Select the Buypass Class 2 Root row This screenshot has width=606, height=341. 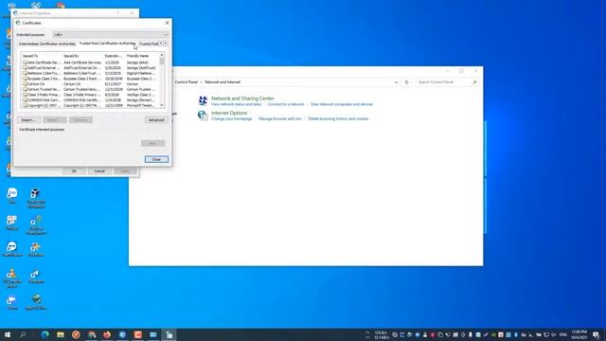[x=90, y=79]
